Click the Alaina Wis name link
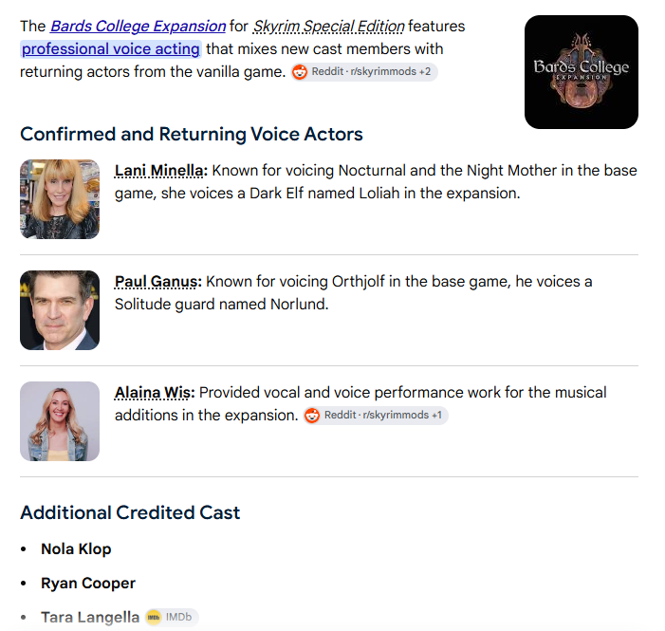This screenshot has height=631, width=665. click(155, 393)
